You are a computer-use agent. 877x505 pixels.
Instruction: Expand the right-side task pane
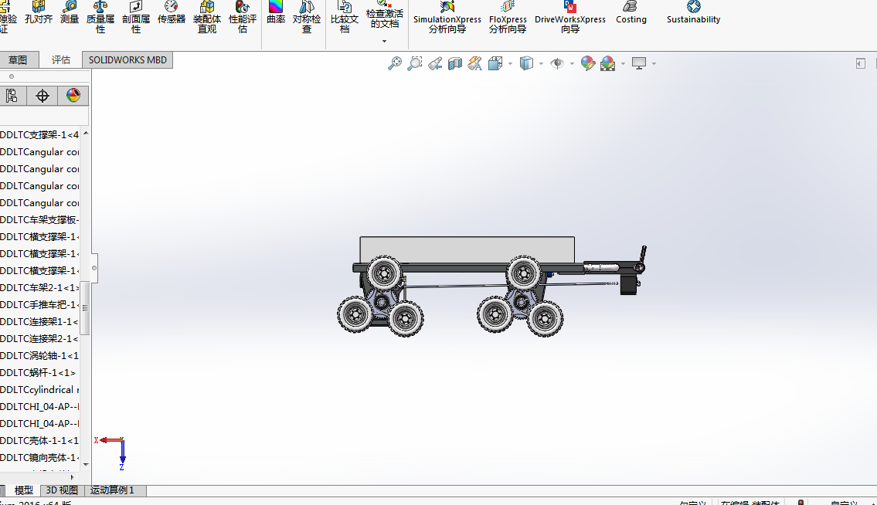(861, 64)
